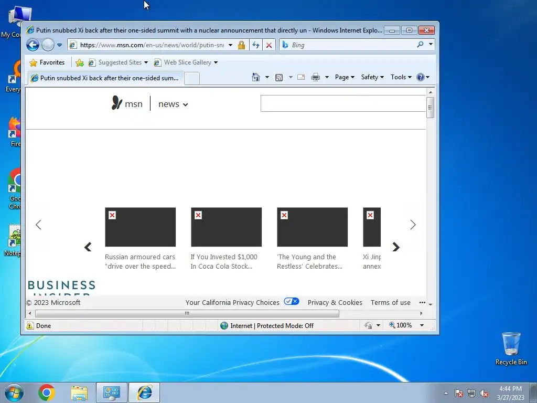Click the Add to Favorites Bar icon
537x403 pixels.
[x=80, y=63]
